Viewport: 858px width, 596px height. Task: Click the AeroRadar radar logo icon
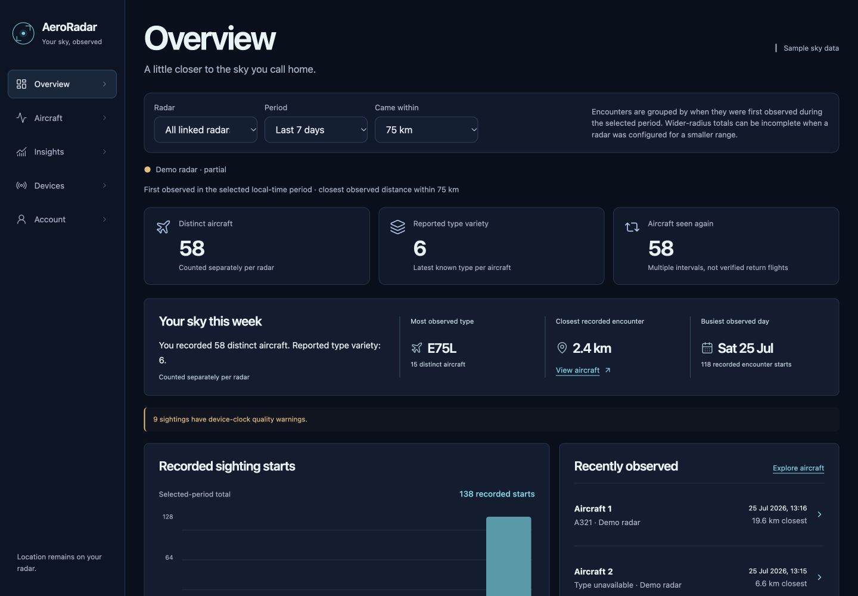[23, 33]
